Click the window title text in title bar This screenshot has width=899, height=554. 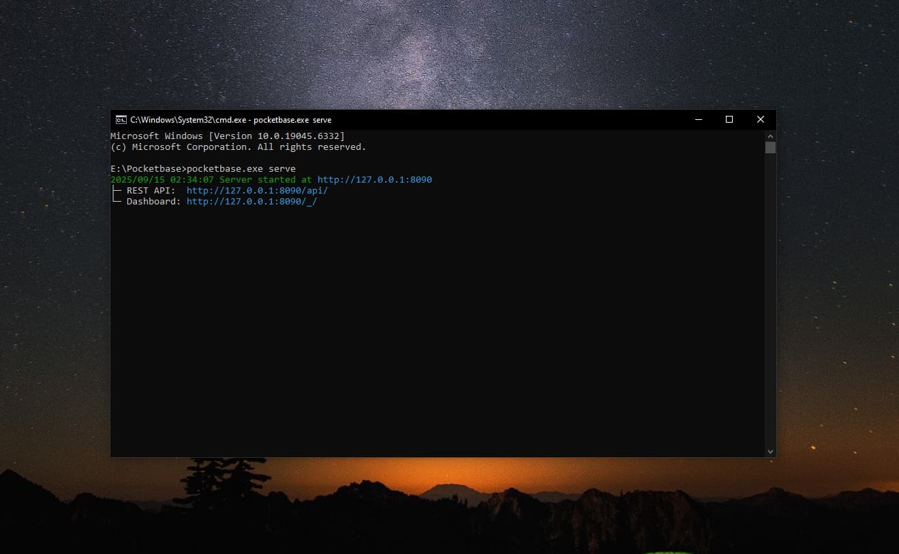(x=230, y=120)
